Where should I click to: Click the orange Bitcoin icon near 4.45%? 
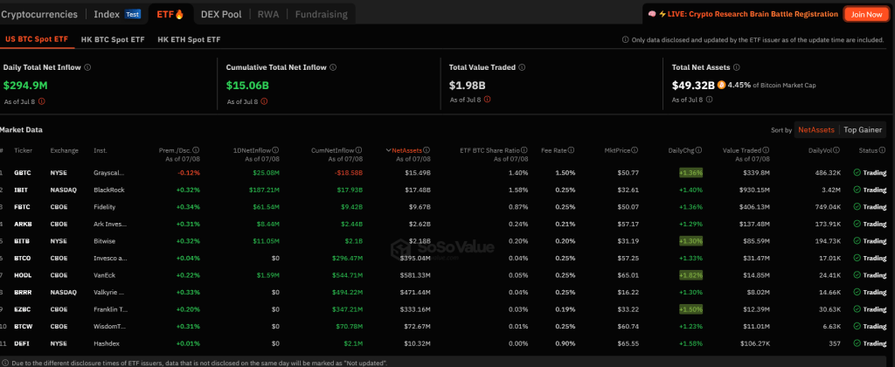tap(722, 85)
